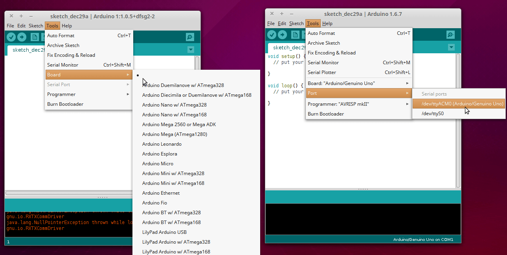The image size is (507, 255).
Task: Click the Verify icon in Arduino 1.0.5 toolbar
Action: point(11,37)
